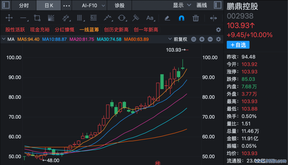
Task: Click the 画线 drawing button
Action: [x=202, y=5]
